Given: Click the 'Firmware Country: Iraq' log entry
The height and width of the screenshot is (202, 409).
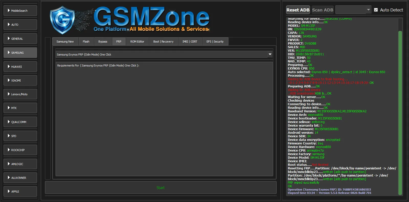Looking at the screenshot, I should coord(305,143).
